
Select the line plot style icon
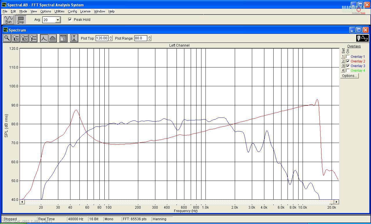coord(44,38)
